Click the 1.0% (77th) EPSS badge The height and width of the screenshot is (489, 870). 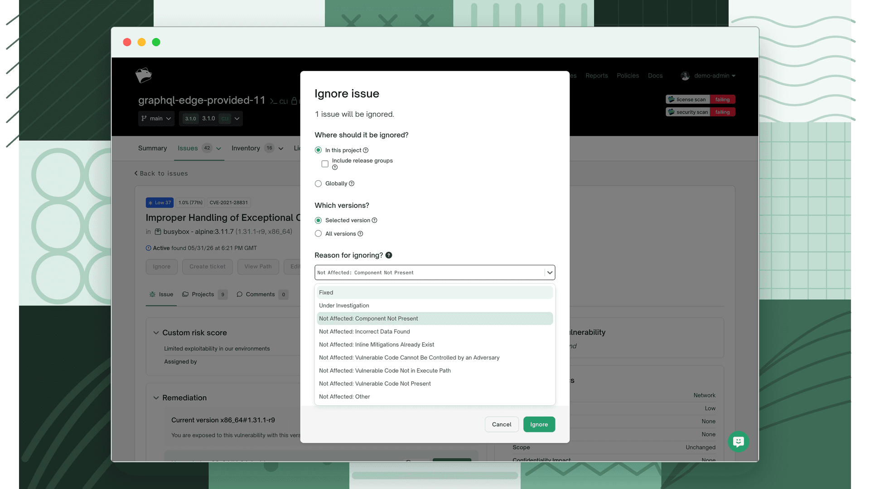[x=190, y=203]
